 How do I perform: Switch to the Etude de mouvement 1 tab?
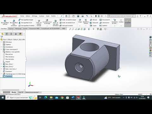(33, 92)
